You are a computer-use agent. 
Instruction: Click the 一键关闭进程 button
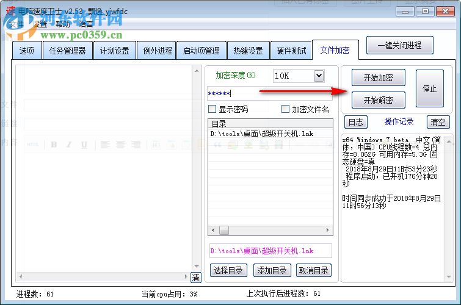[400, 45]
